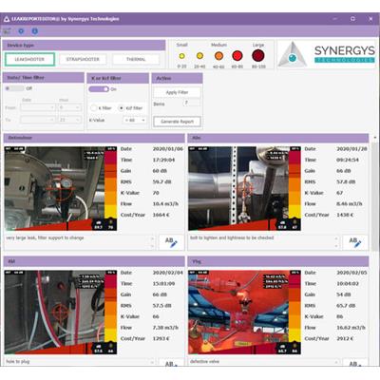
Task: Edit the 'hole to plug' comment field
Action: pos(80,362)
